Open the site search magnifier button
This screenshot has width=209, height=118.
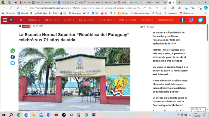[x=11, y=20]
